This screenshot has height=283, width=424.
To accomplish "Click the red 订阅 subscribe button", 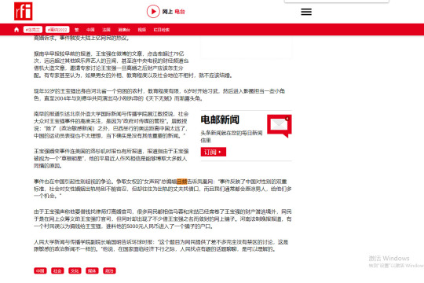I will tap(214, 152).
